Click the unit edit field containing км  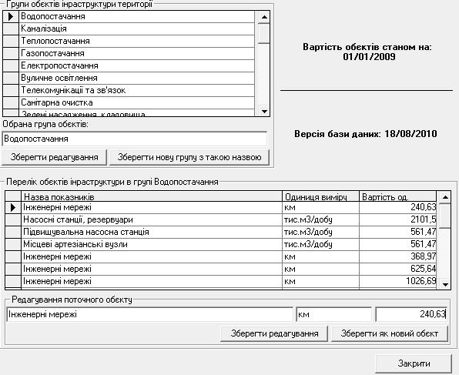[334, 314]
